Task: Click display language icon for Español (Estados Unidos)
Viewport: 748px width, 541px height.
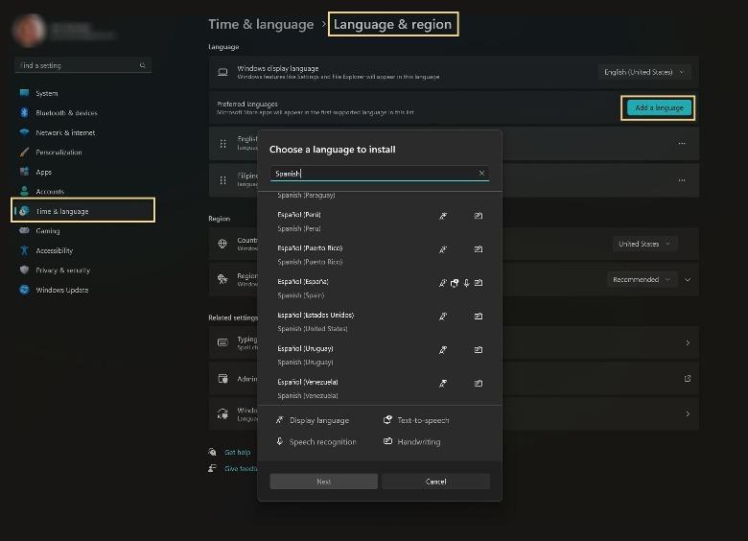Action: 443,317
